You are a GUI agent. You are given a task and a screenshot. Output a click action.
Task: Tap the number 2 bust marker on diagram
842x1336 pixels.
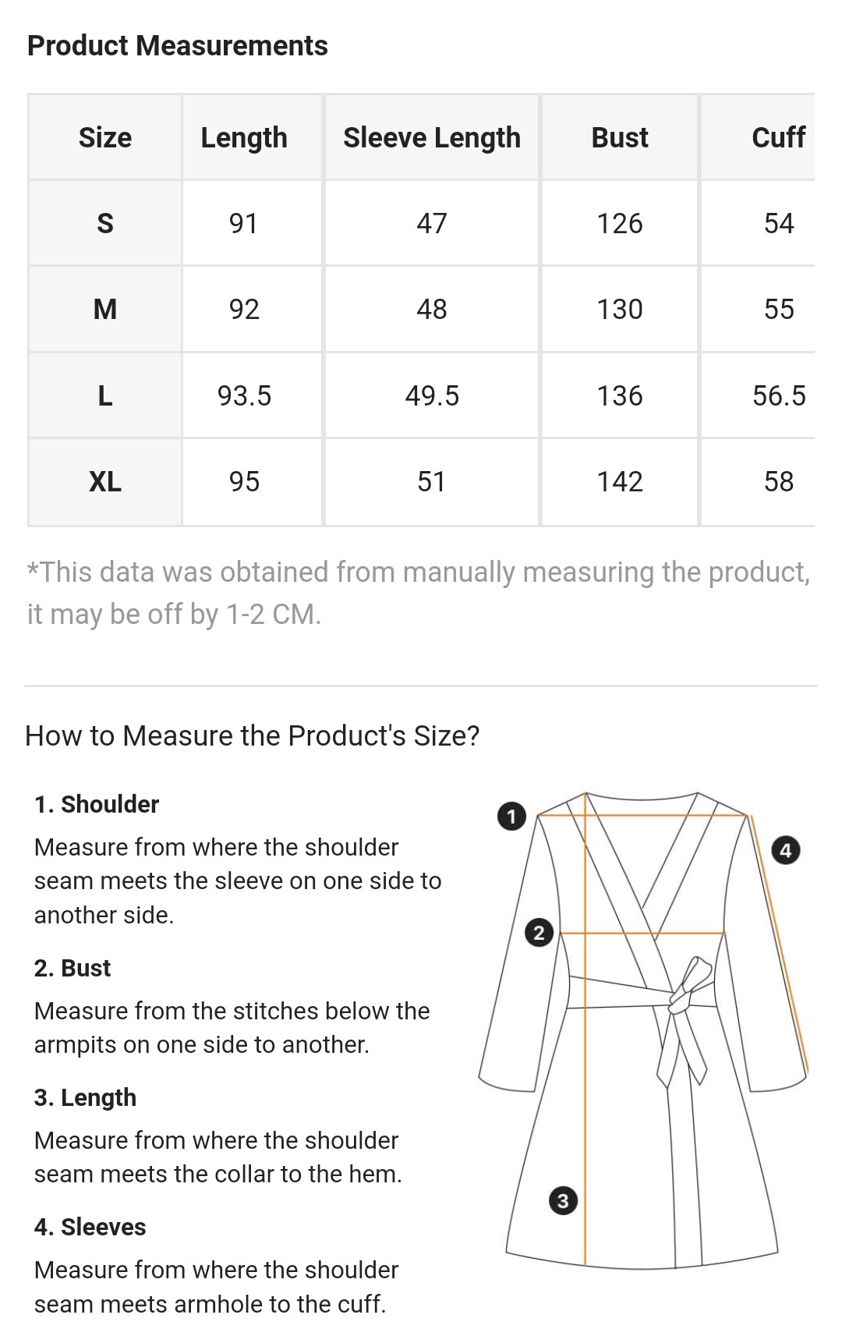click(x=539, y=933)
